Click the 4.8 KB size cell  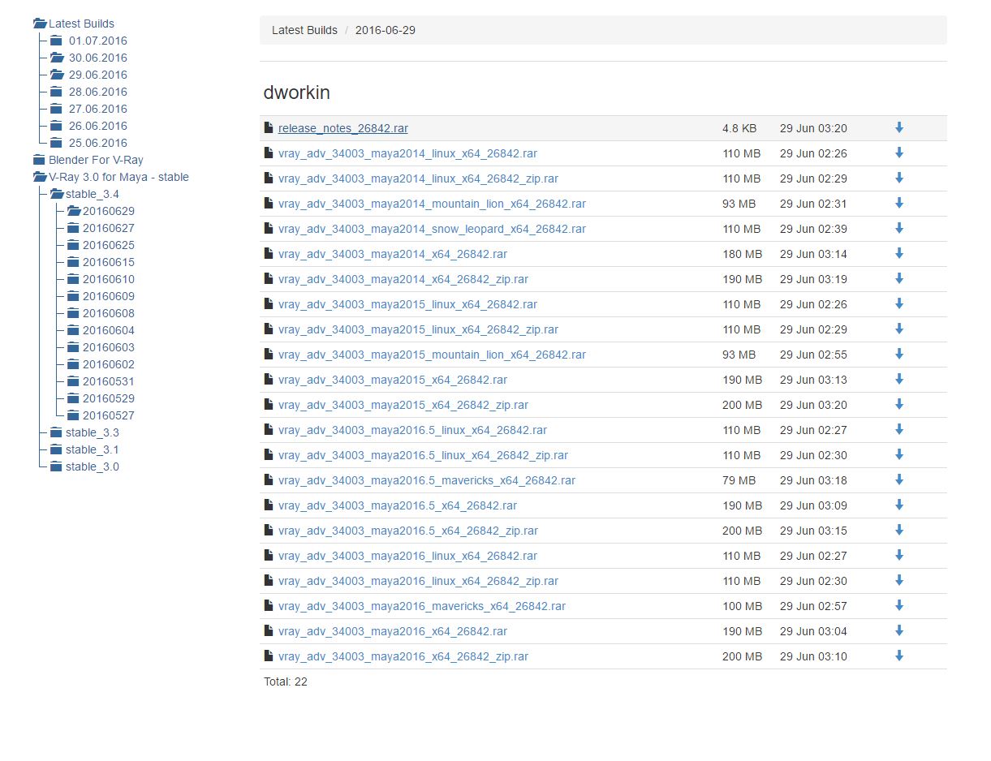pyautogui.click(x=739, y=128)
